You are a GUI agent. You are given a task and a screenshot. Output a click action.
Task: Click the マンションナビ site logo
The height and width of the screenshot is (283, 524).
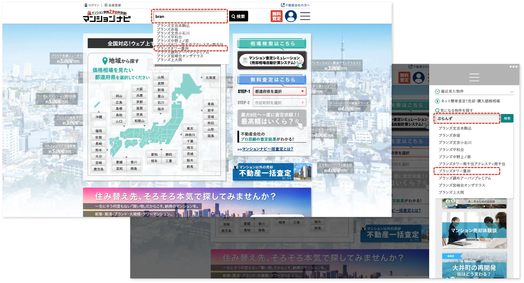click(x=107, y=16)
